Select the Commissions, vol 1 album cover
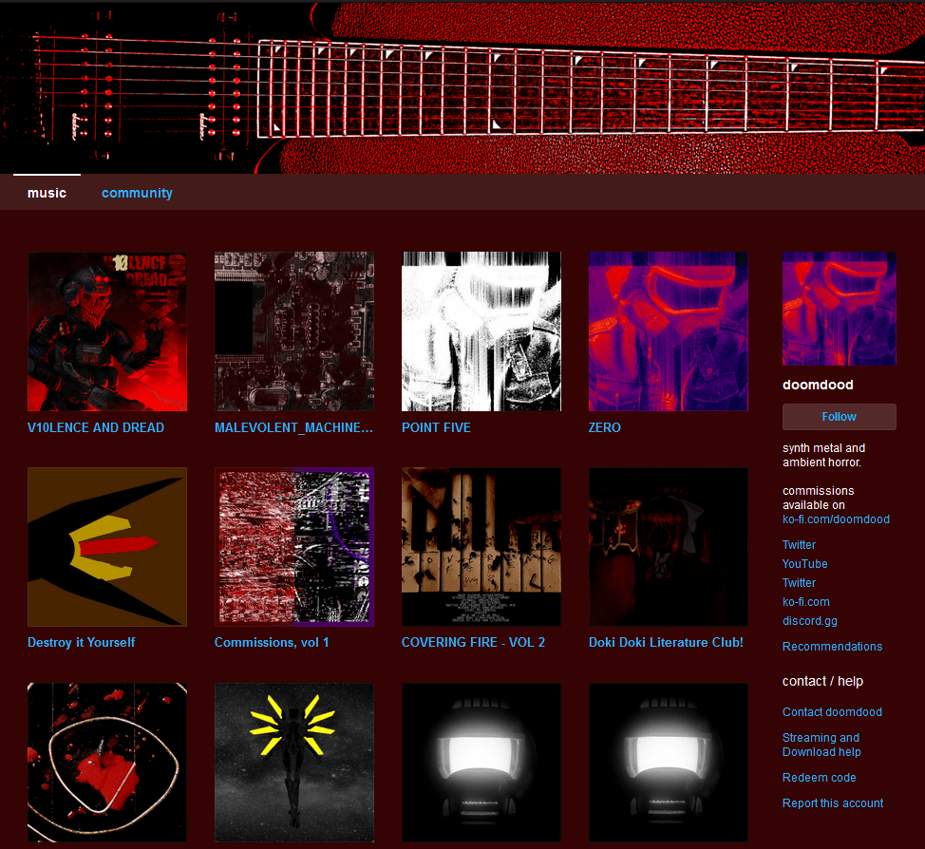 tap(294, 547)
